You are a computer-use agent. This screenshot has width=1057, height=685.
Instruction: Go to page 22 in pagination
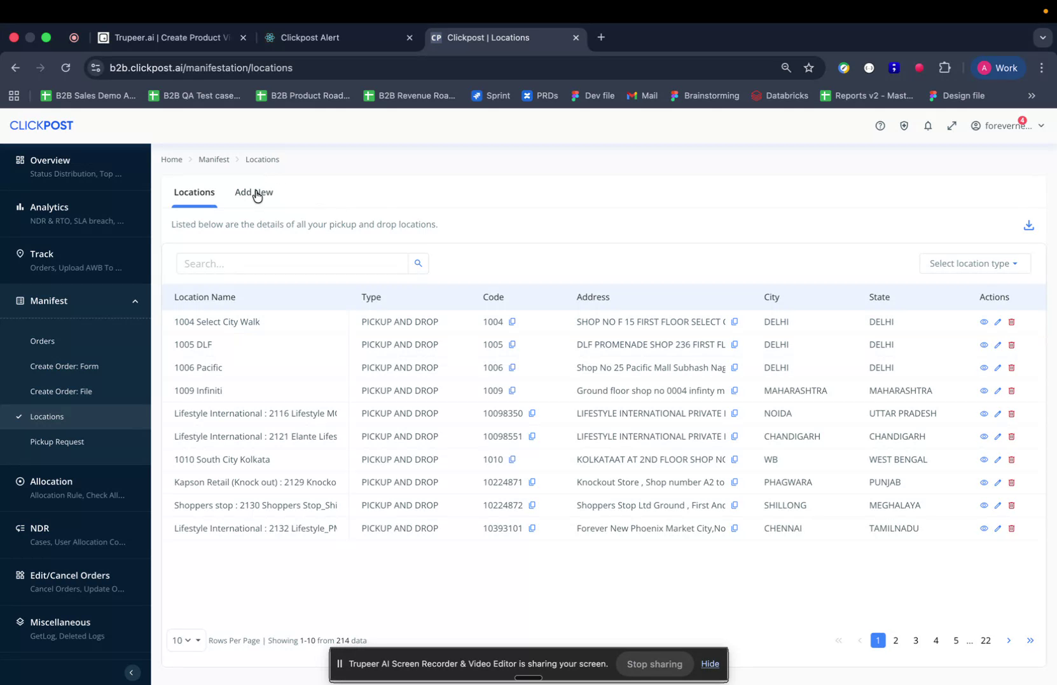pyautogui.click(x=985, y=641)
